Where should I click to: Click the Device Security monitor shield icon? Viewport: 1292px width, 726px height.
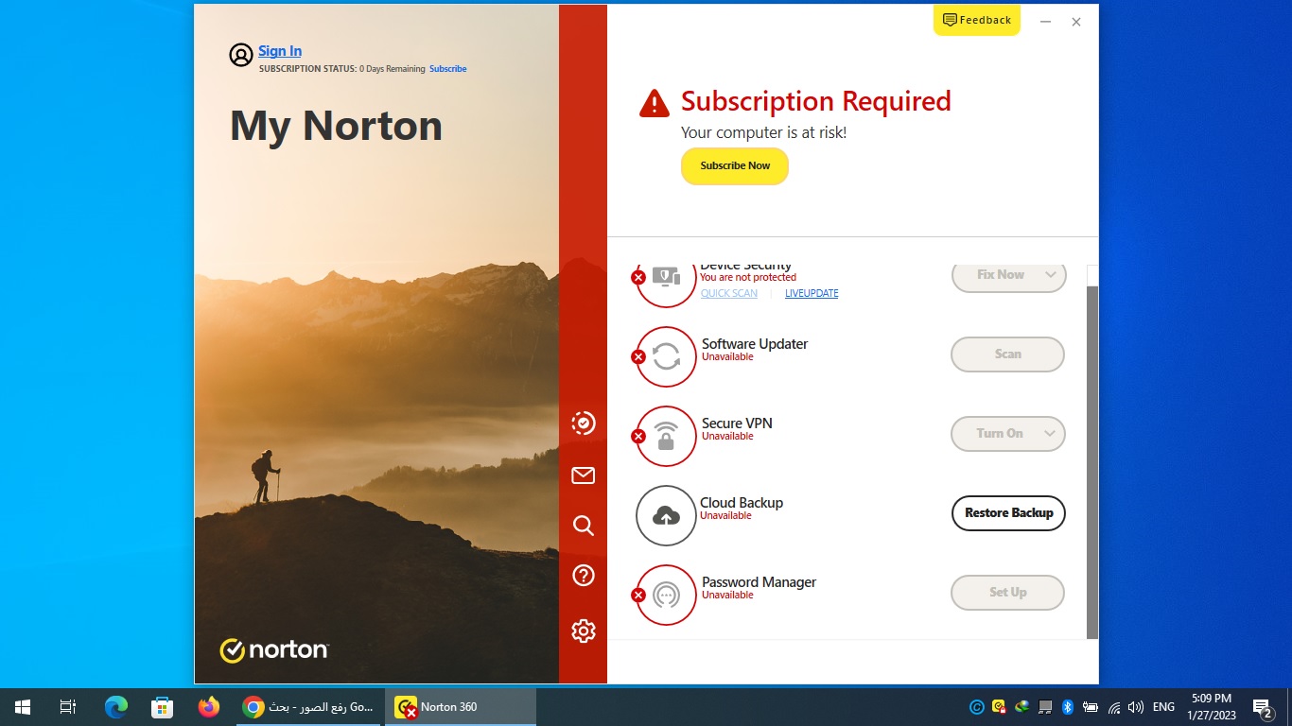pos(666,277)
